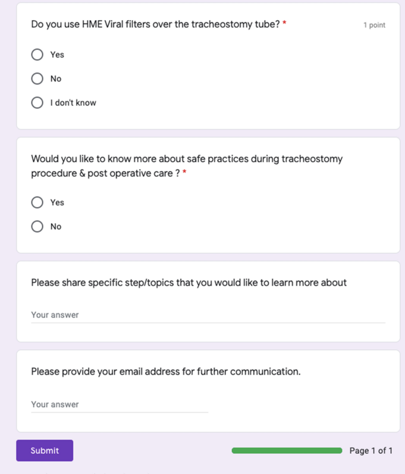The width and height of the screenshot is (405, 474).
Task: Select Yes for learning safe tracheostomy practices
Action: (37, 202)
